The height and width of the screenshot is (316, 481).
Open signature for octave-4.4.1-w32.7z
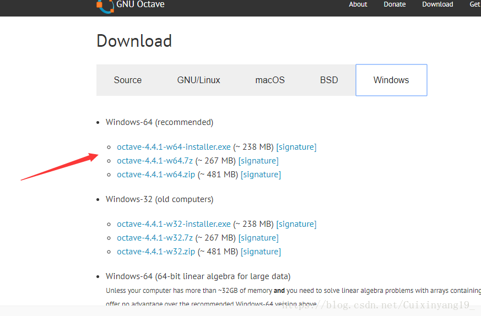(258, 237)
